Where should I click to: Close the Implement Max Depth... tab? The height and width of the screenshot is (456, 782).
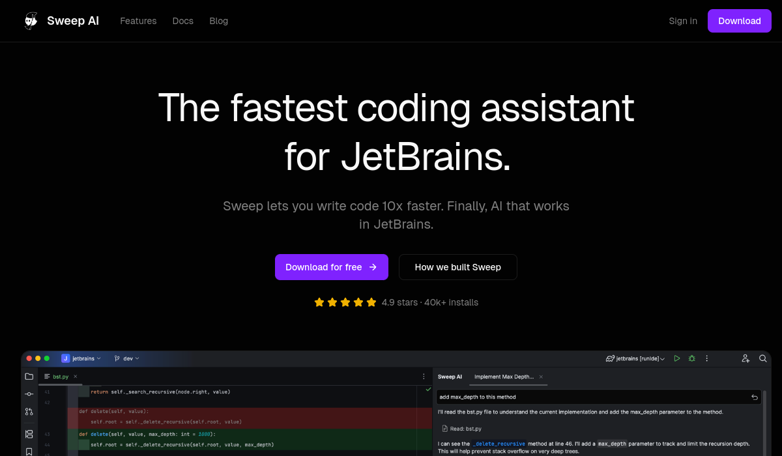click(x=541, y=377)
